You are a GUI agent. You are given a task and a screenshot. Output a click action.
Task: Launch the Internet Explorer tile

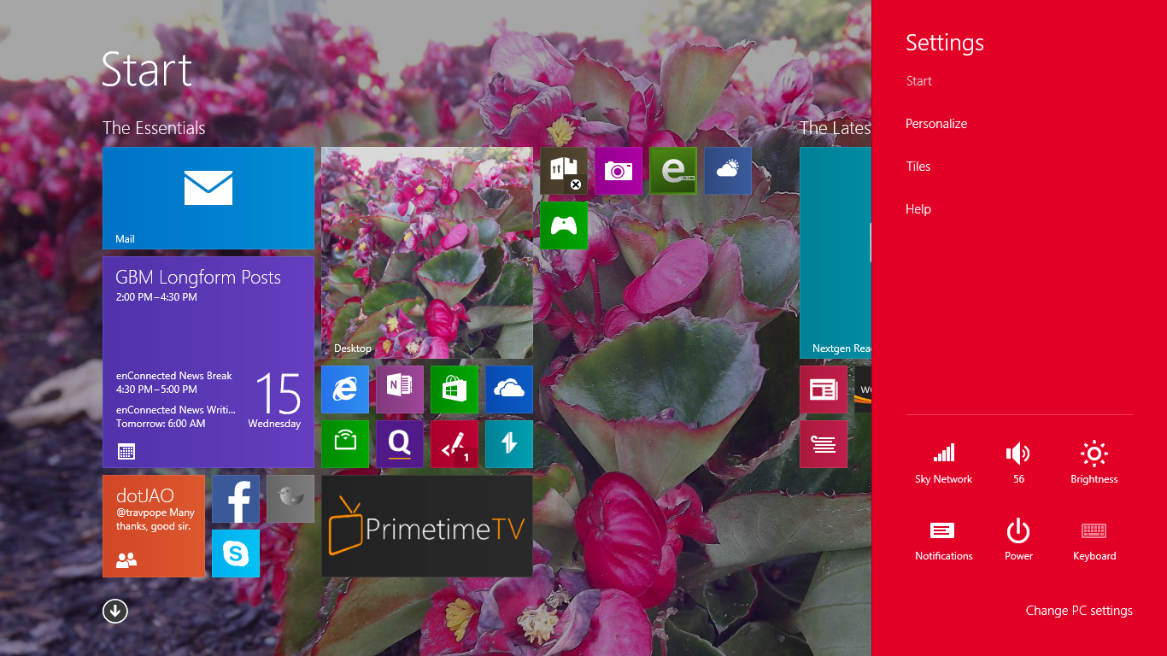[x=345, y=389]
